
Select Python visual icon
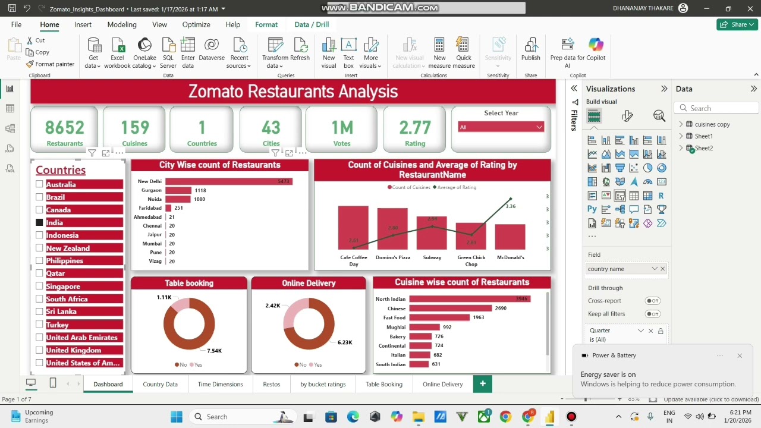[592, 209]
